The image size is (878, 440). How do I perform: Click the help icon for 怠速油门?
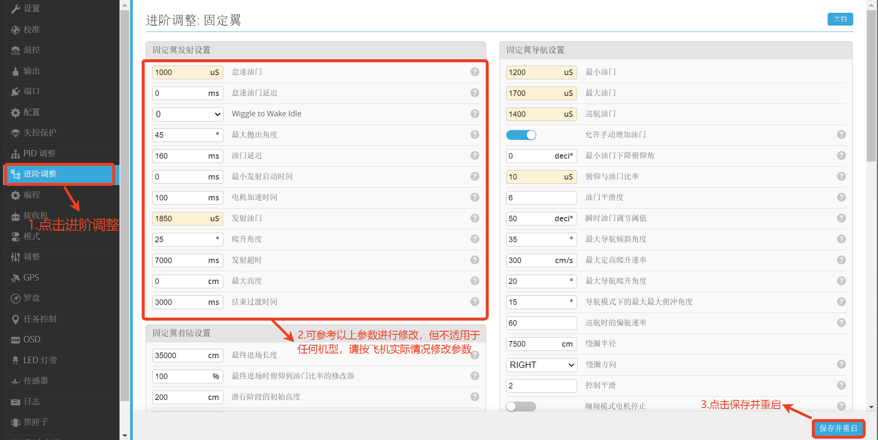[475, 72]
